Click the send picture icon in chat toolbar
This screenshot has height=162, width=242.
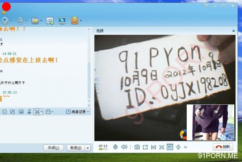click(21, 112)
